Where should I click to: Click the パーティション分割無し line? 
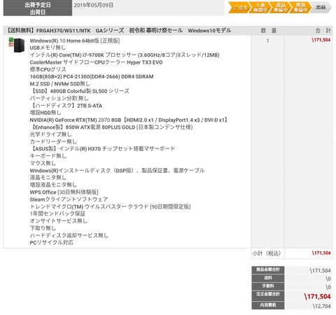click(x=59, y=98)
